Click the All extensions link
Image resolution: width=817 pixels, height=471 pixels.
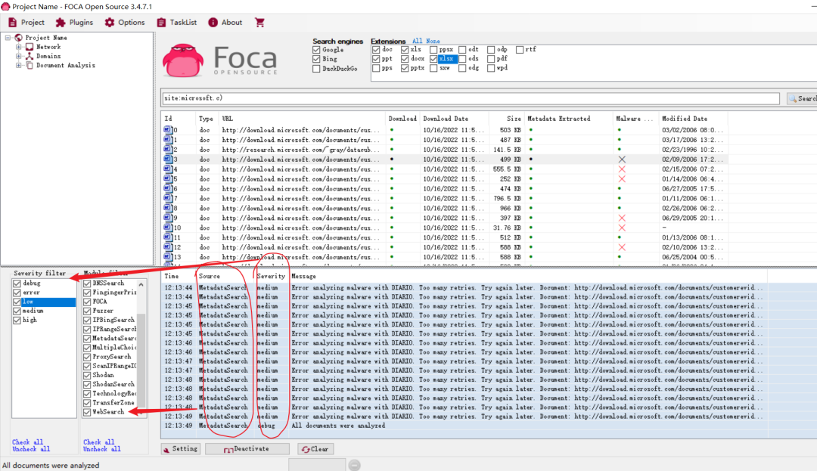(x=418, y=41)
